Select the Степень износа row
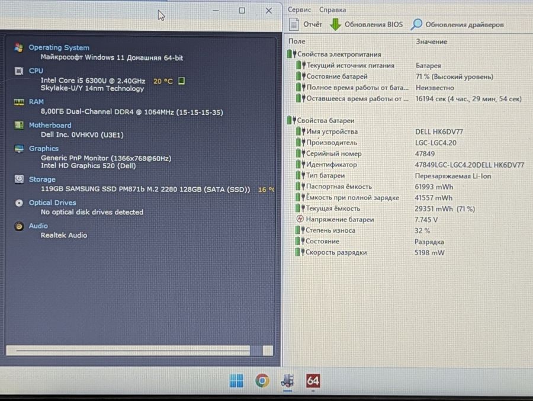The image size is (533, 401). [x=363, y=230]
